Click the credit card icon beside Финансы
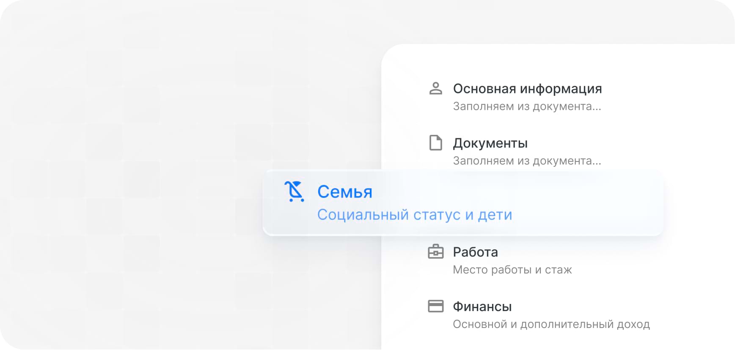735x350 pixels. 435,306
